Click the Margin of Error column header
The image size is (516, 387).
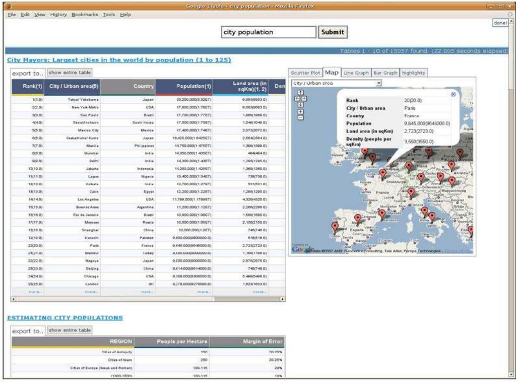coord(247,342)
